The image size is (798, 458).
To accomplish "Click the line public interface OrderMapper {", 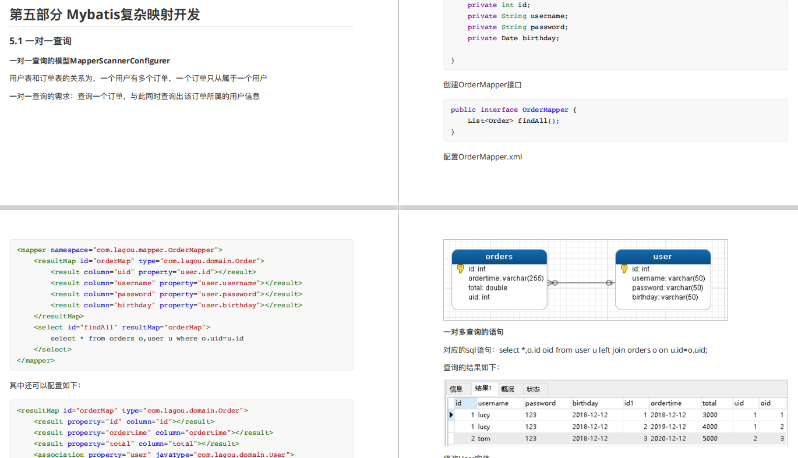I will tap(513, 109).
